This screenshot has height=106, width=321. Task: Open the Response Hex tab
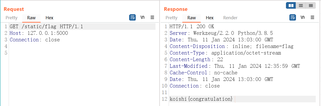(x=210, y=18)
